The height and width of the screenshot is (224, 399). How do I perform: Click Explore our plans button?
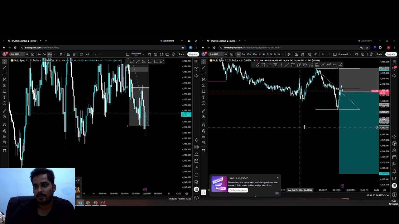point(238,190)
